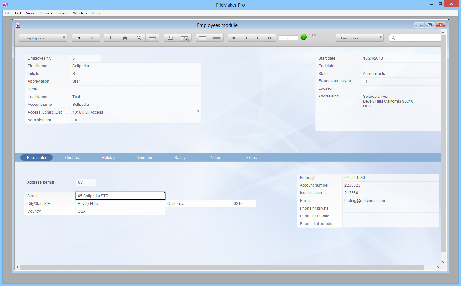Open the File menu
Screen dimensions: 461x286
8,13
